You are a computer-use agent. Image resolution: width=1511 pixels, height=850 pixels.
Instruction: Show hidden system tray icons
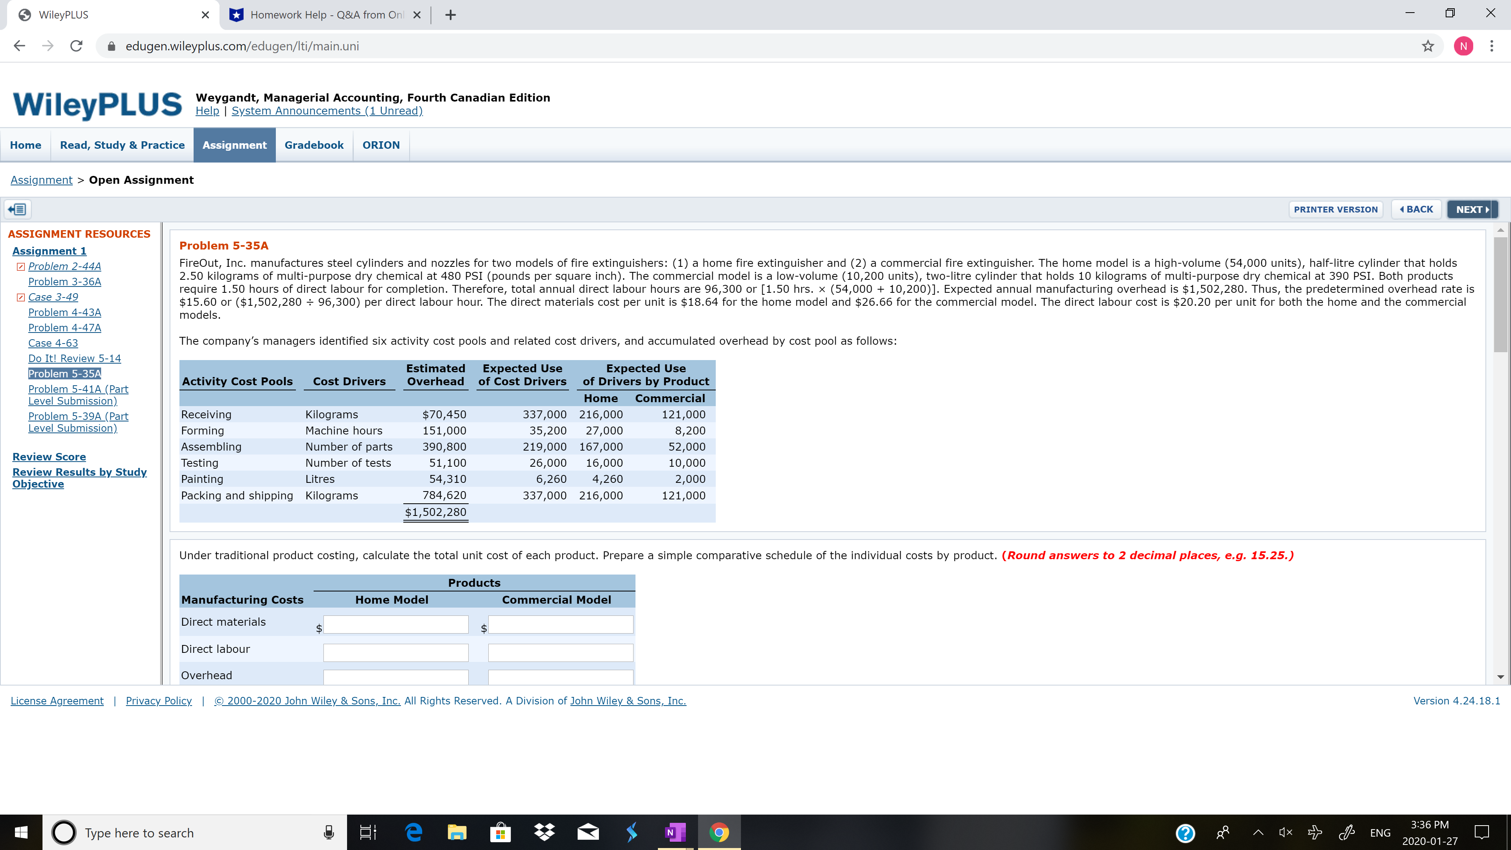coord(1258,832)
